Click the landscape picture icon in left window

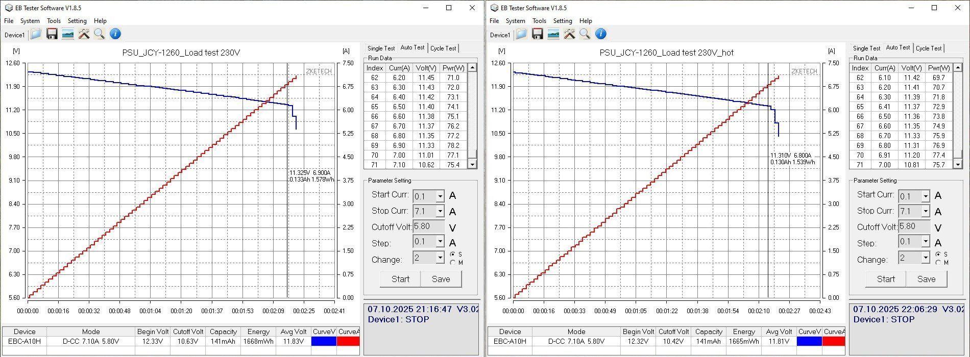pos(67,34)
